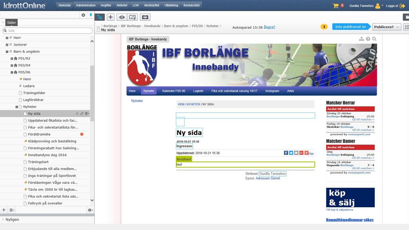Click the notification badge showing 1
409x230 pixels.
tap(324, 27)
